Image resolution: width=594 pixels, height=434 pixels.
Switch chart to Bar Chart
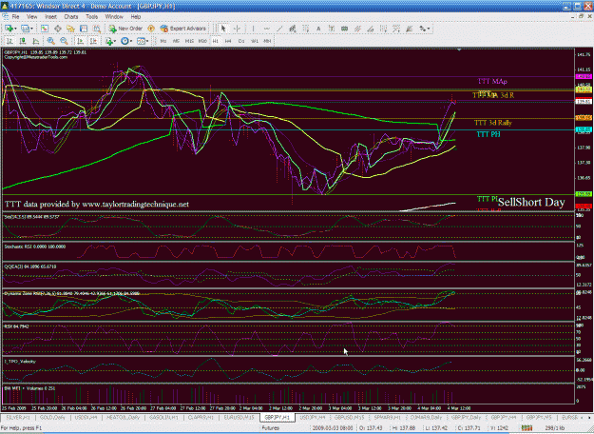10,41
